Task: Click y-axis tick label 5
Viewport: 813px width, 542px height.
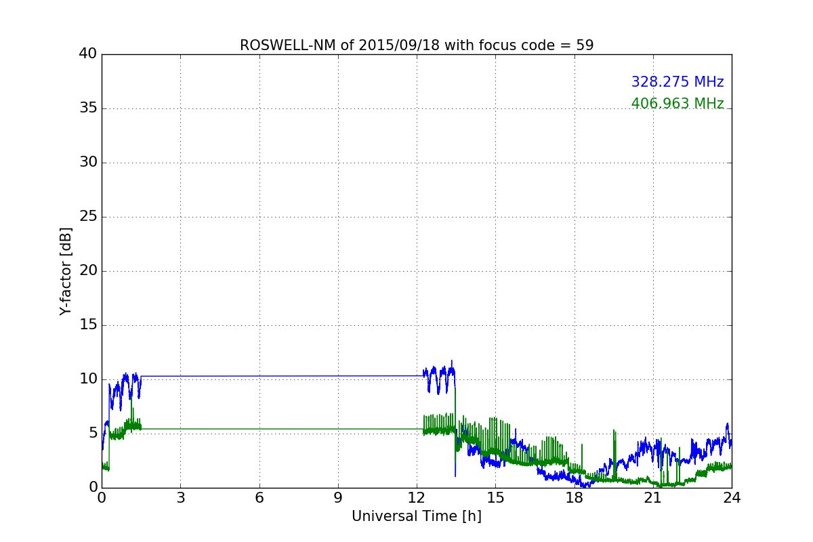Action: [x=92, y=434]
